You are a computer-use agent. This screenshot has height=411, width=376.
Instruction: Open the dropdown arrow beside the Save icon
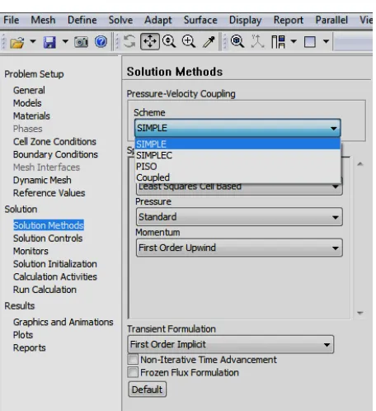[x=65, y=41]
